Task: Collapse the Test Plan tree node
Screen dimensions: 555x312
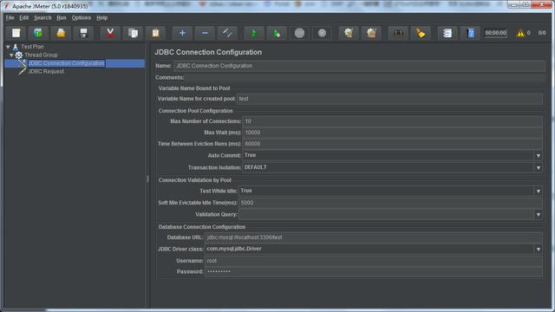Action: tap(8, 47)
